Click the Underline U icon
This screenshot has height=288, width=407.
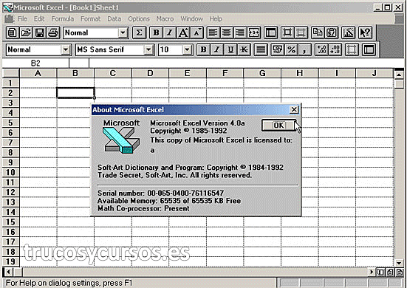coord(230,49)
